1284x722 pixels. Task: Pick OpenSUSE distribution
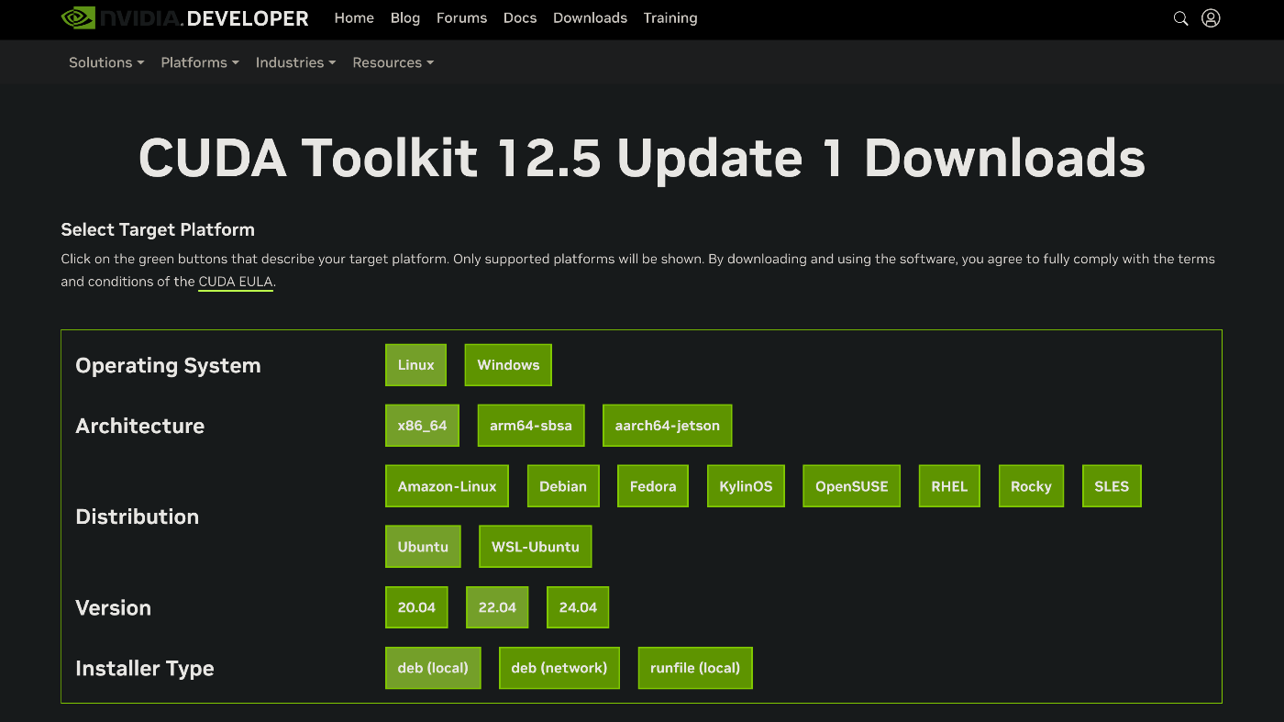[x=852, y=486]
